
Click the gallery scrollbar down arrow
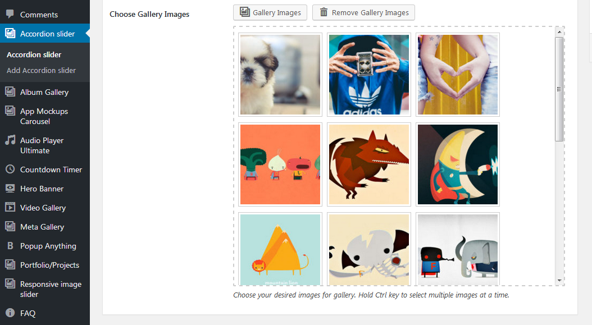pos(559,281)
